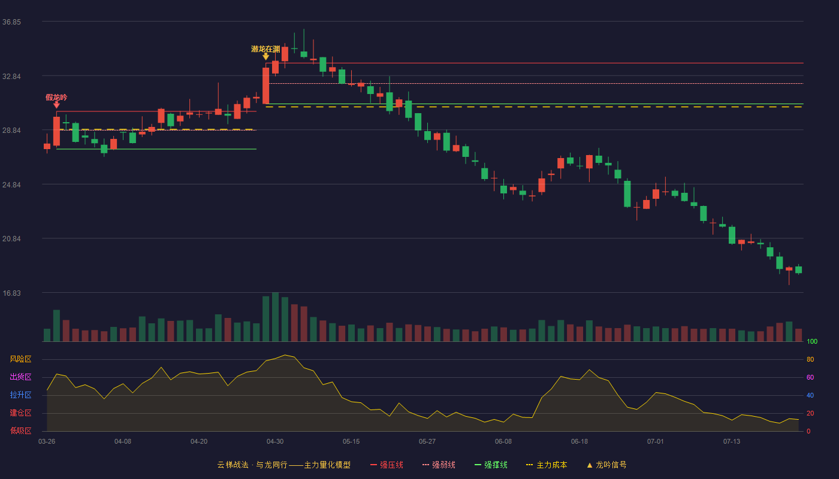Select the 低吸区 zone label
This screenshot has height=479, width=839.
20,431
